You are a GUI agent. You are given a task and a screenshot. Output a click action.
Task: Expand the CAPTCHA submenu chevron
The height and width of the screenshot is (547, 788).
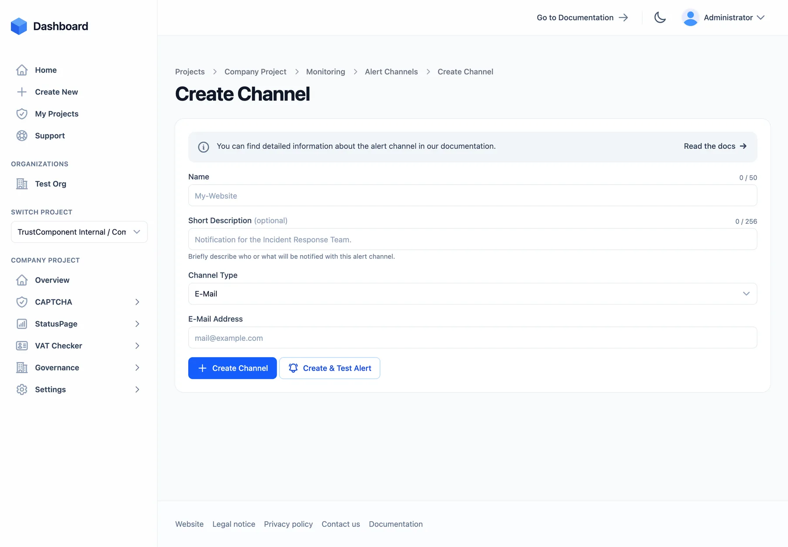point(137,302)
